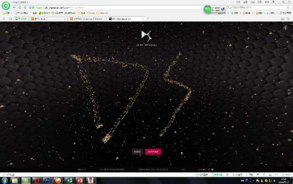Reload the page with the refresh icon
The height and width of the screenshot is (184, 293).
[20, 8]
